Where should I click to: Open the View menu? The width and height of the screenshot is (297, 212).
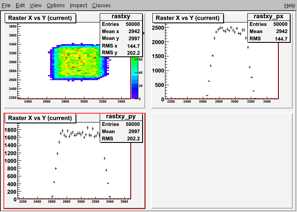36,5
